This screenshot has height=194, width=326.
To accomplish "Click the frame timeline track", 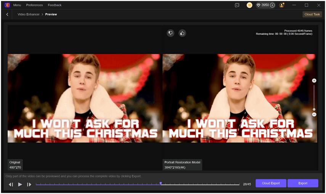I will (x=138, y=184).
